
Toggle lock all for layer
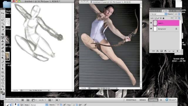pos(163,18)
